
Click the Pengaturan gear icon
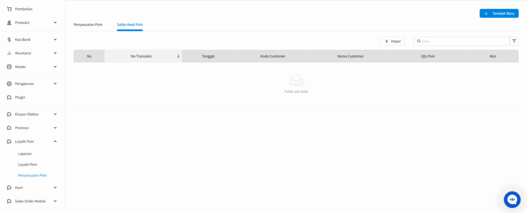(x=9, y=84)
